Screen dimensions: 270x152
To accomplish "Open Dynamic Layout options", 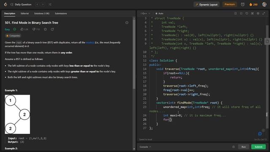I will [207, 5].
